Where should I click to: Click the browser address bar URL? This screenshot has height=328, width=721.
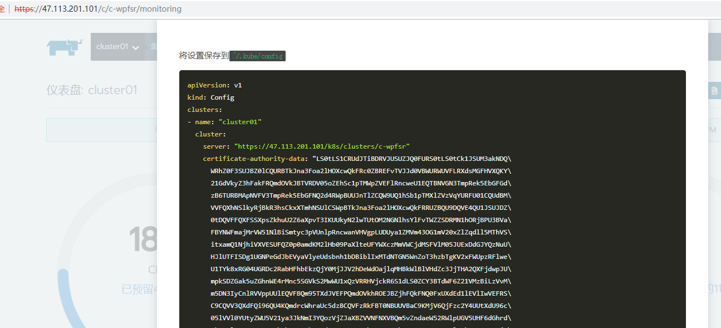tap(98, 9)
